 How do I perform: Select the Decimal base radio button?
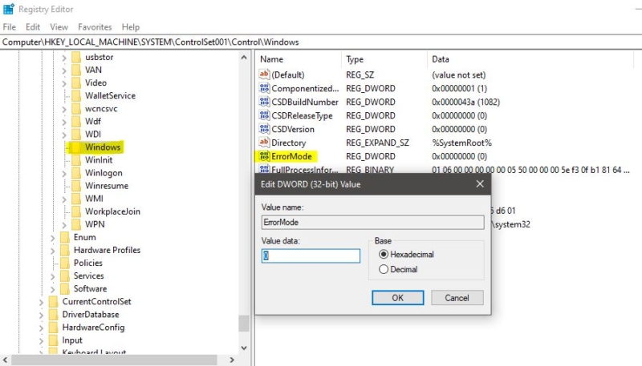tap(384, 270)
